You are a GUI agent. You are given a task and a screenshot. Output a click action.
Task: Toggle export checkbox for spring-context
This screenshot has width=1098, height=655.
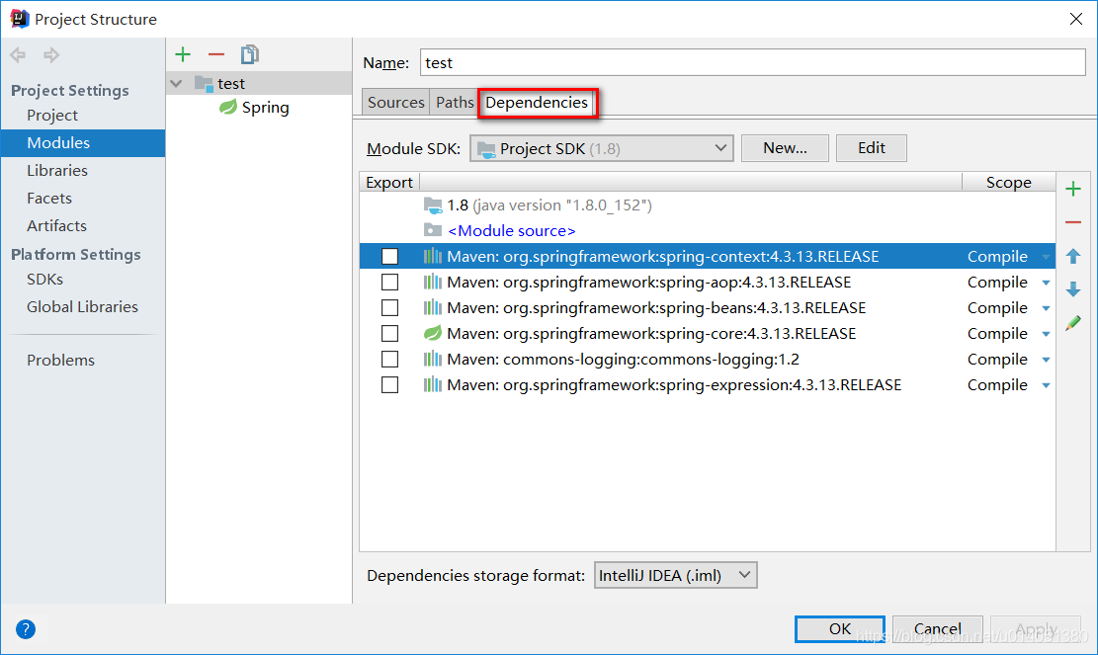[390, 256]
